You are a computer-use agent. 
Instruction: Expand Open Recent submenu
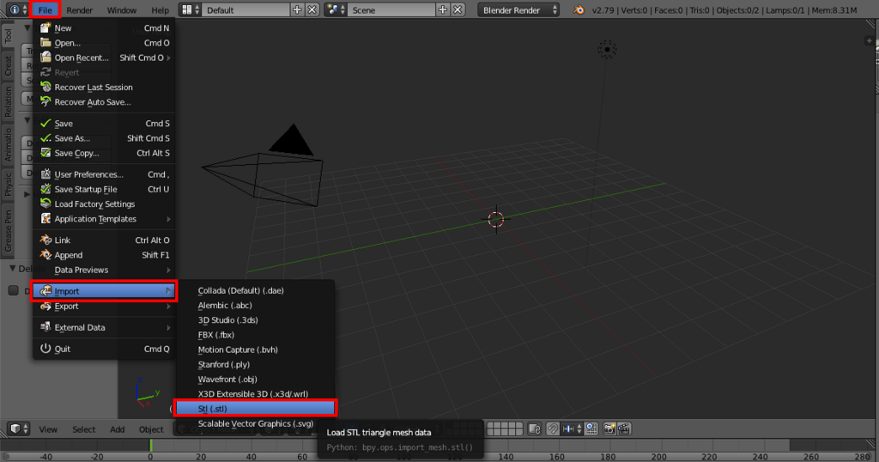coord(104,58)
